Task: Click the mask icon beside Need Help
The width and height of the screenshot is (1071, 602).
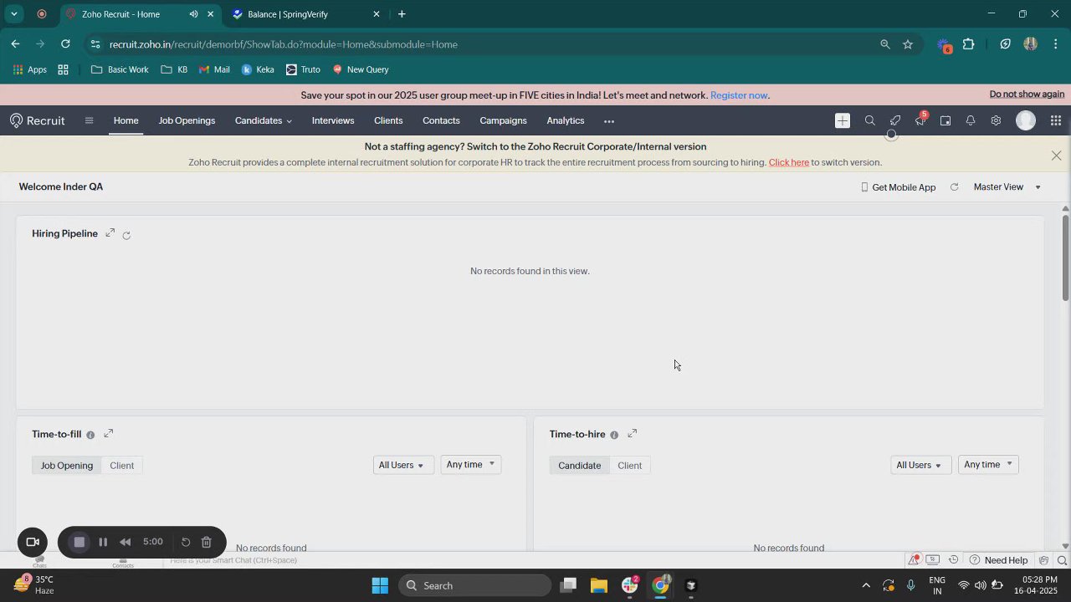Action: point(1044,560)
